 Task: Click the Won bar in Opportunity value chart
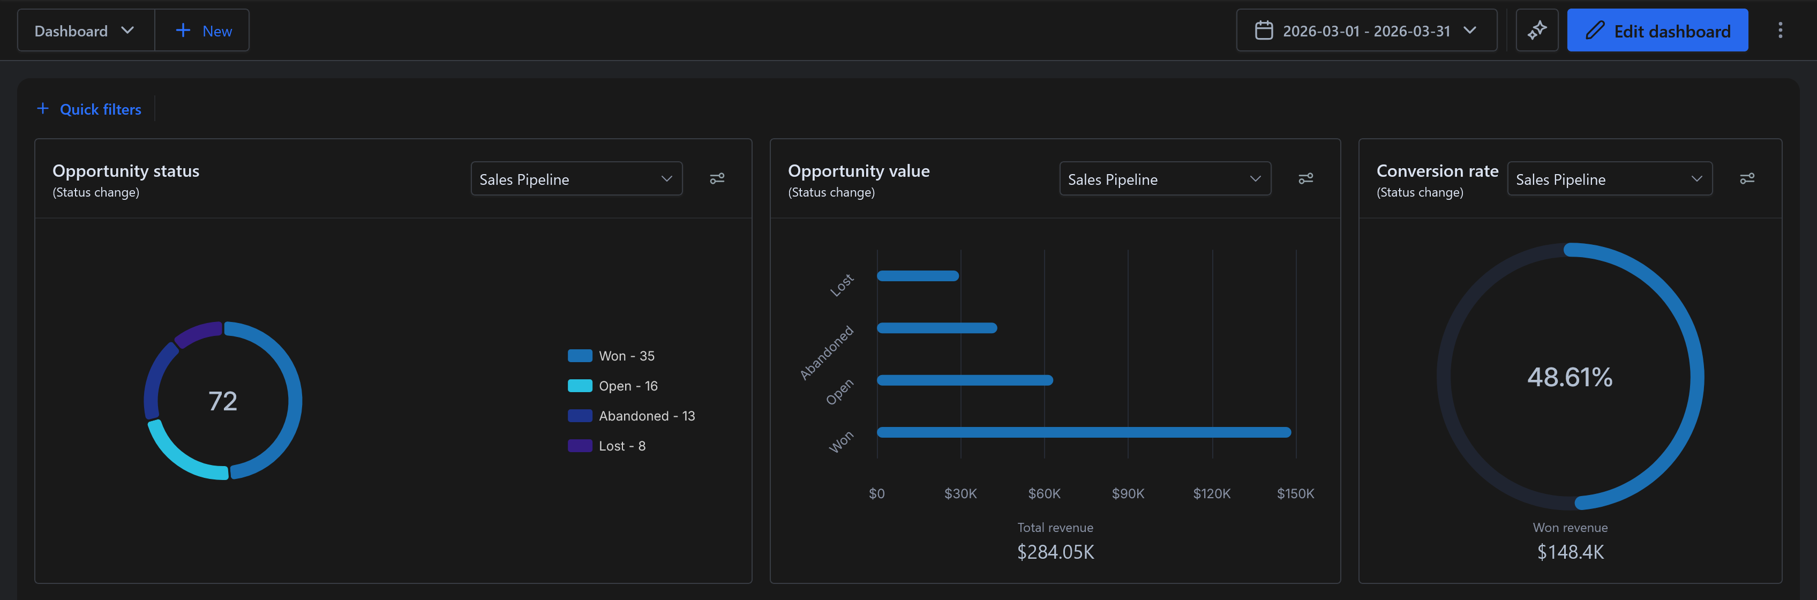[1084, 432]
